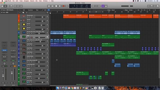Click the tempo and position LCD display
This screenshot has height=90, width=160.
80,6
